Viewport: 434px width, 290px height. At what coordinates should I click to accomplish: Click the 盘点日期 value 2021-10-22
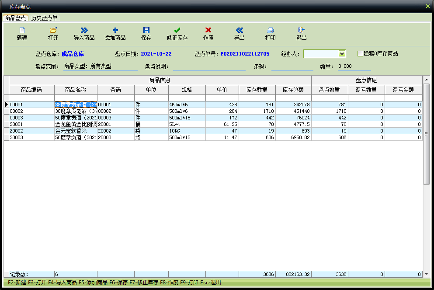point(156,54)
